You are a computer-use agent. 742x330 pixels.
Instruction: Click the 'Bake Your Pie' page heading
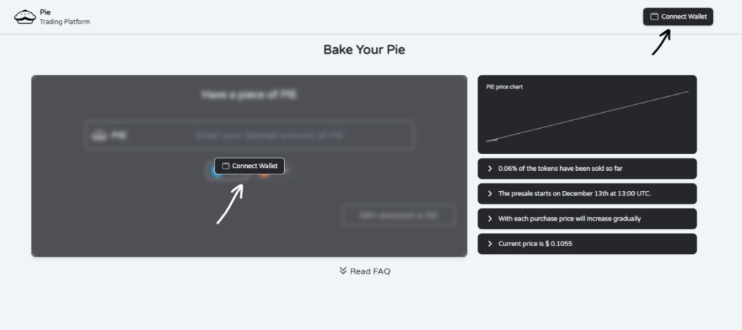[x=364, y=50]
